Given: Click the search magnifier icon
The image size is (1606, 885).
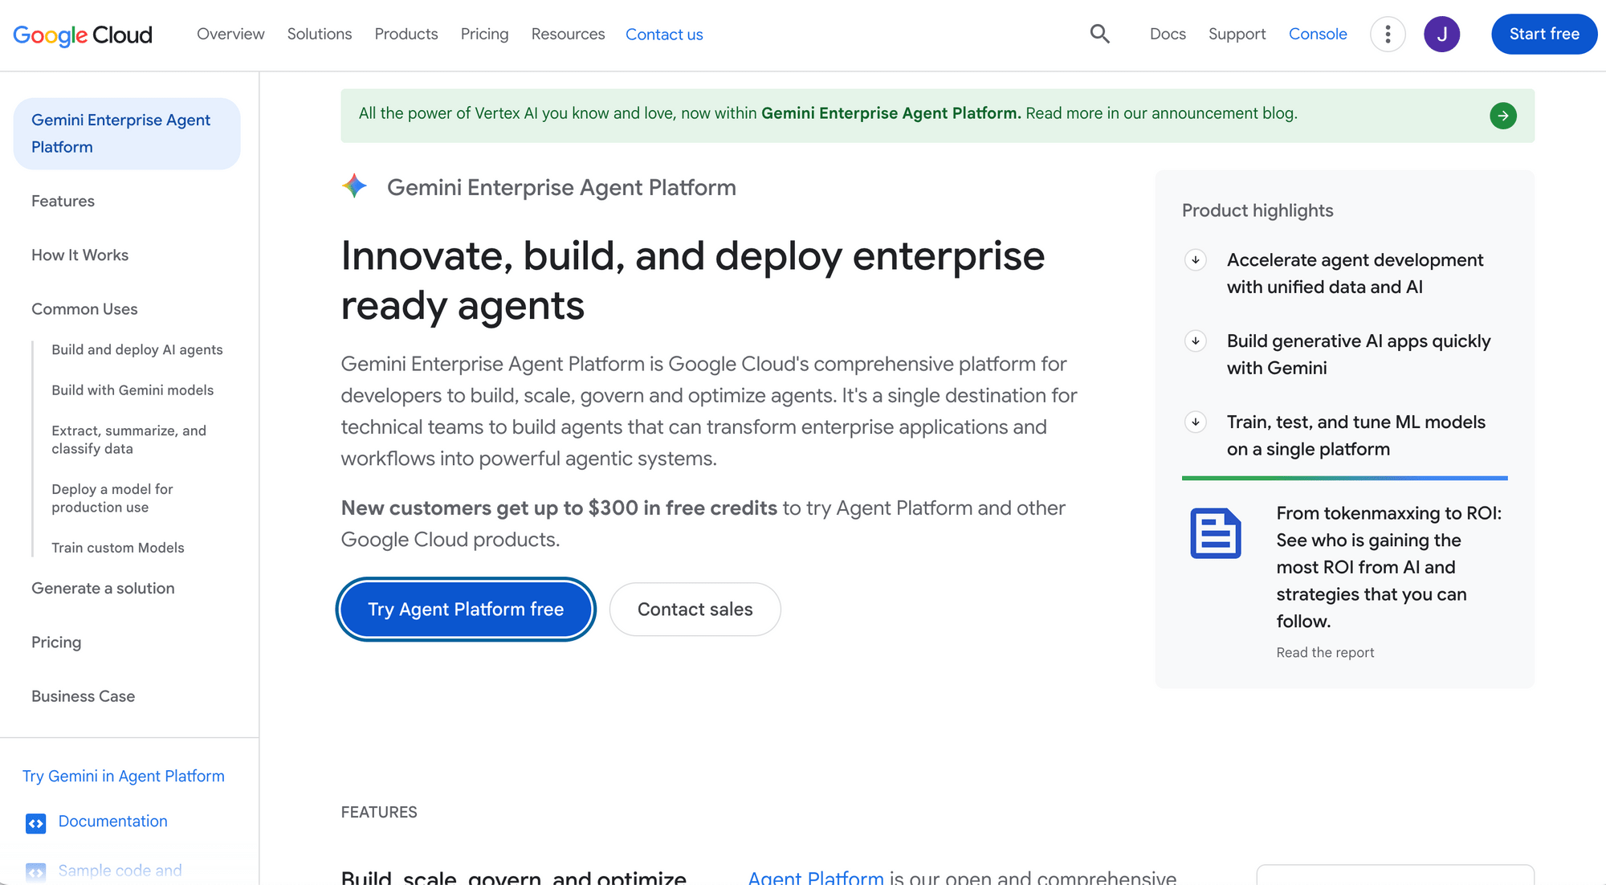Looking at the screenshot, I should [x=1100, y=34].
